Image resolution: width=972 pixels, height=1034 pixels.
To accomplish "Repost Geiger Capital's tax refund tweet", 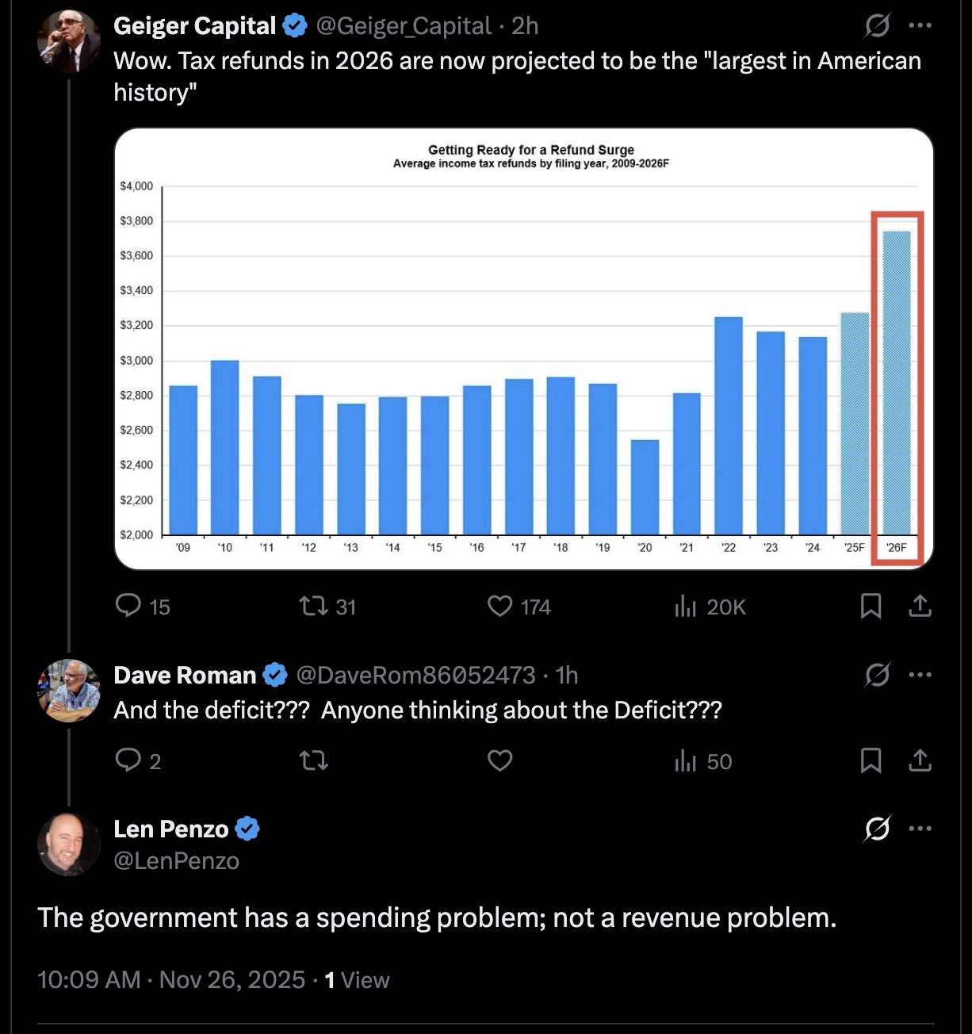I will [x=314, y=607].
